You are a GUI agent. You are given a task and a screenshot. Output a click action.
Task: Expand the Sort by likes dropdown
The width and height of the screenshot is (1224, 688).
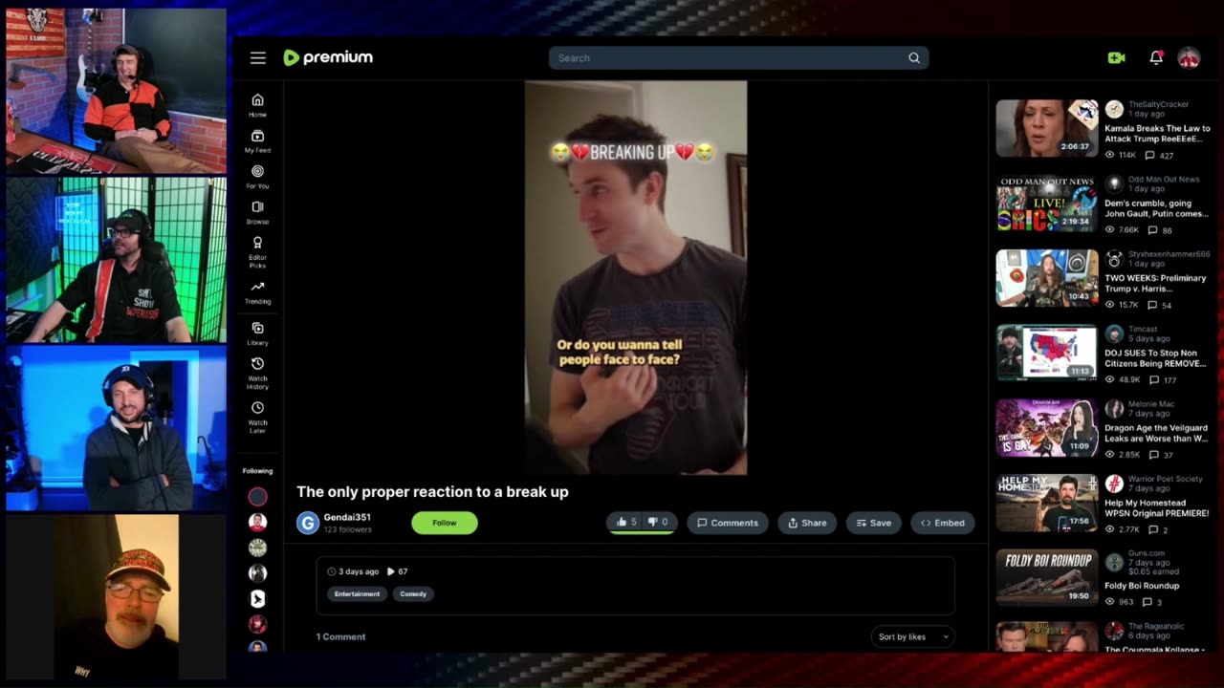point(912,636)
